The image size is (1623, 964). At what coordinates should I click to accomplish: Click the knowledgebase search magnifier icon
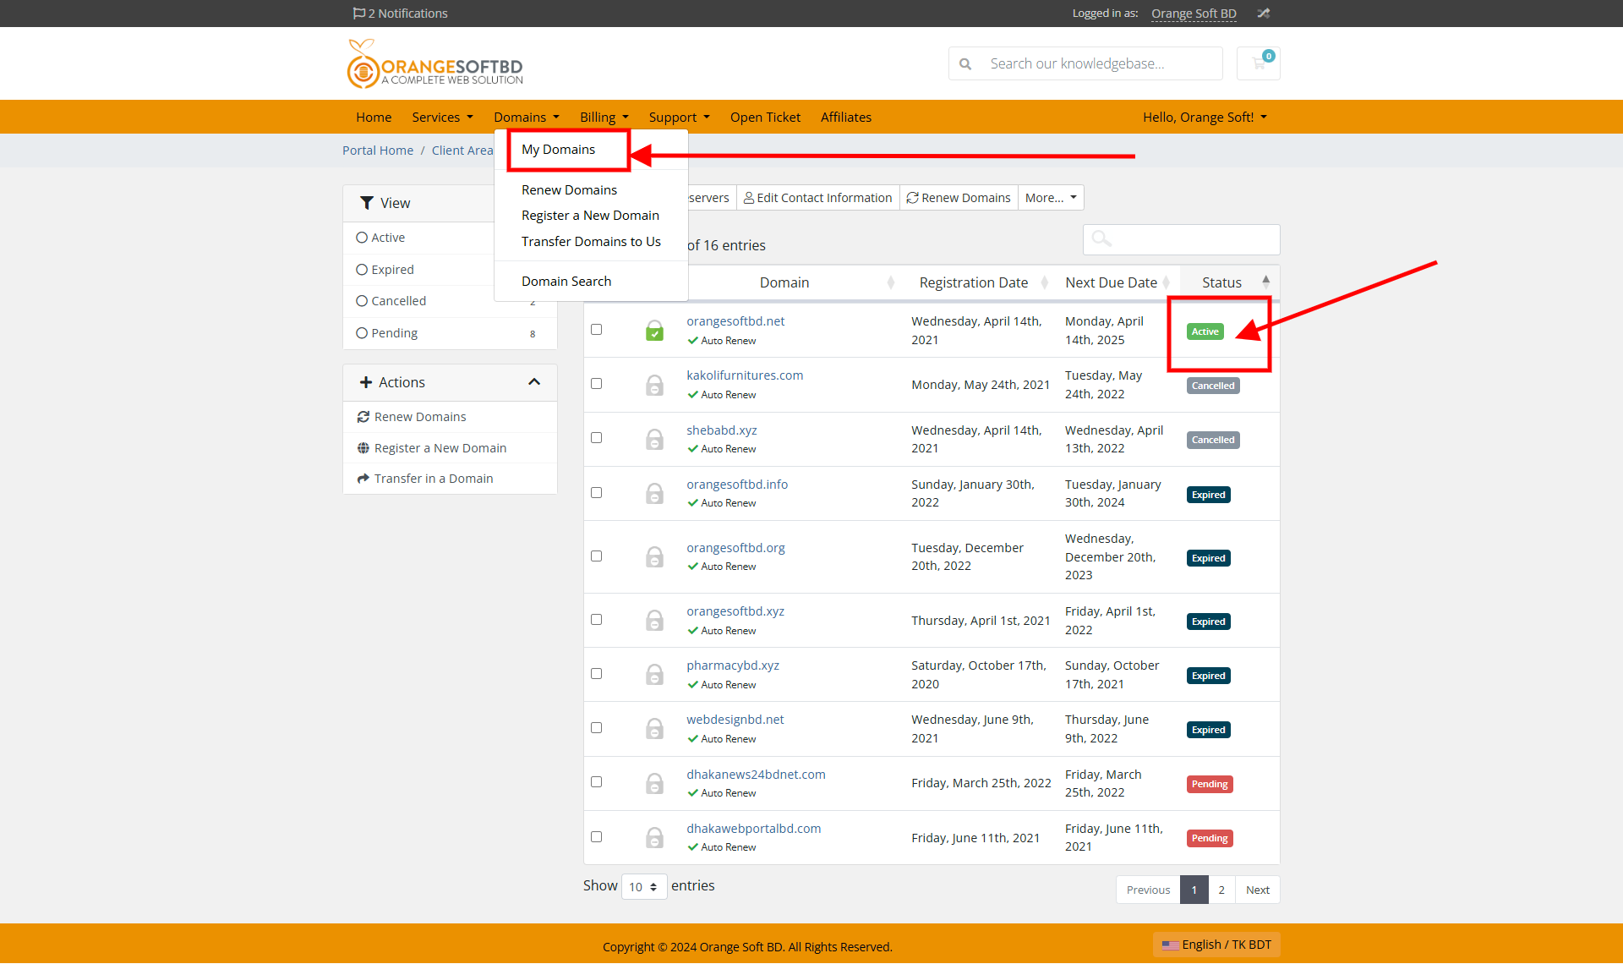(x=965, y=63)
